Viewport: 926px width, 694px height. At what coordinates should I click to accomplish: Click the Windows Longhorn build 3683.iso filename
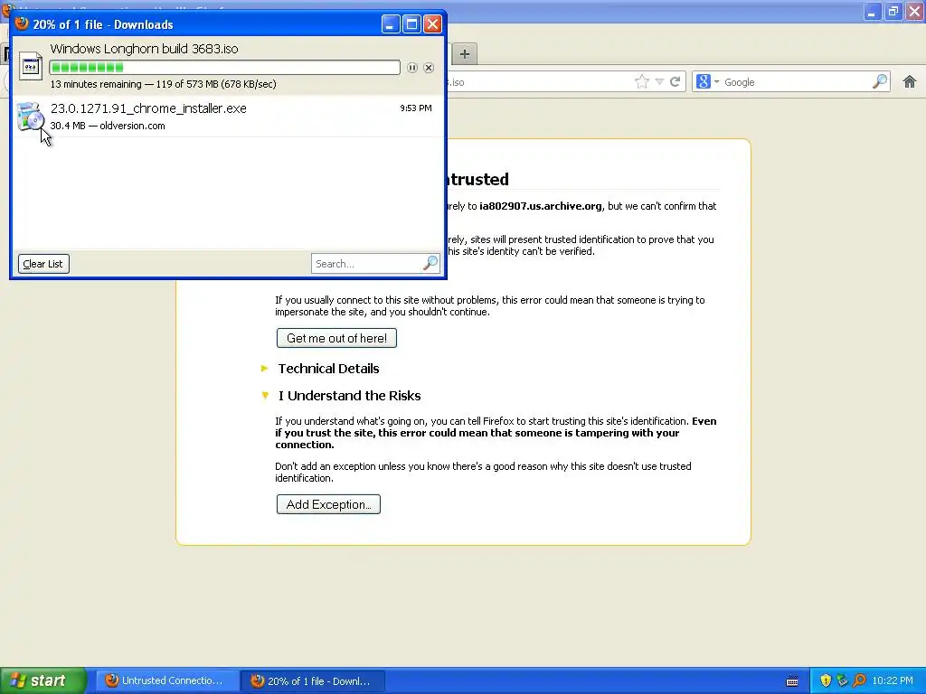tap(144, 49)
